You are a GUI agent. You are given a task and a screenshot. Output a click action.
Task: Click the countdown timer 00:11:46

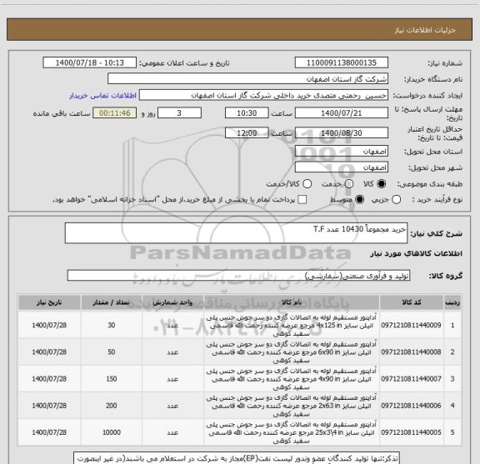point(115,113)
